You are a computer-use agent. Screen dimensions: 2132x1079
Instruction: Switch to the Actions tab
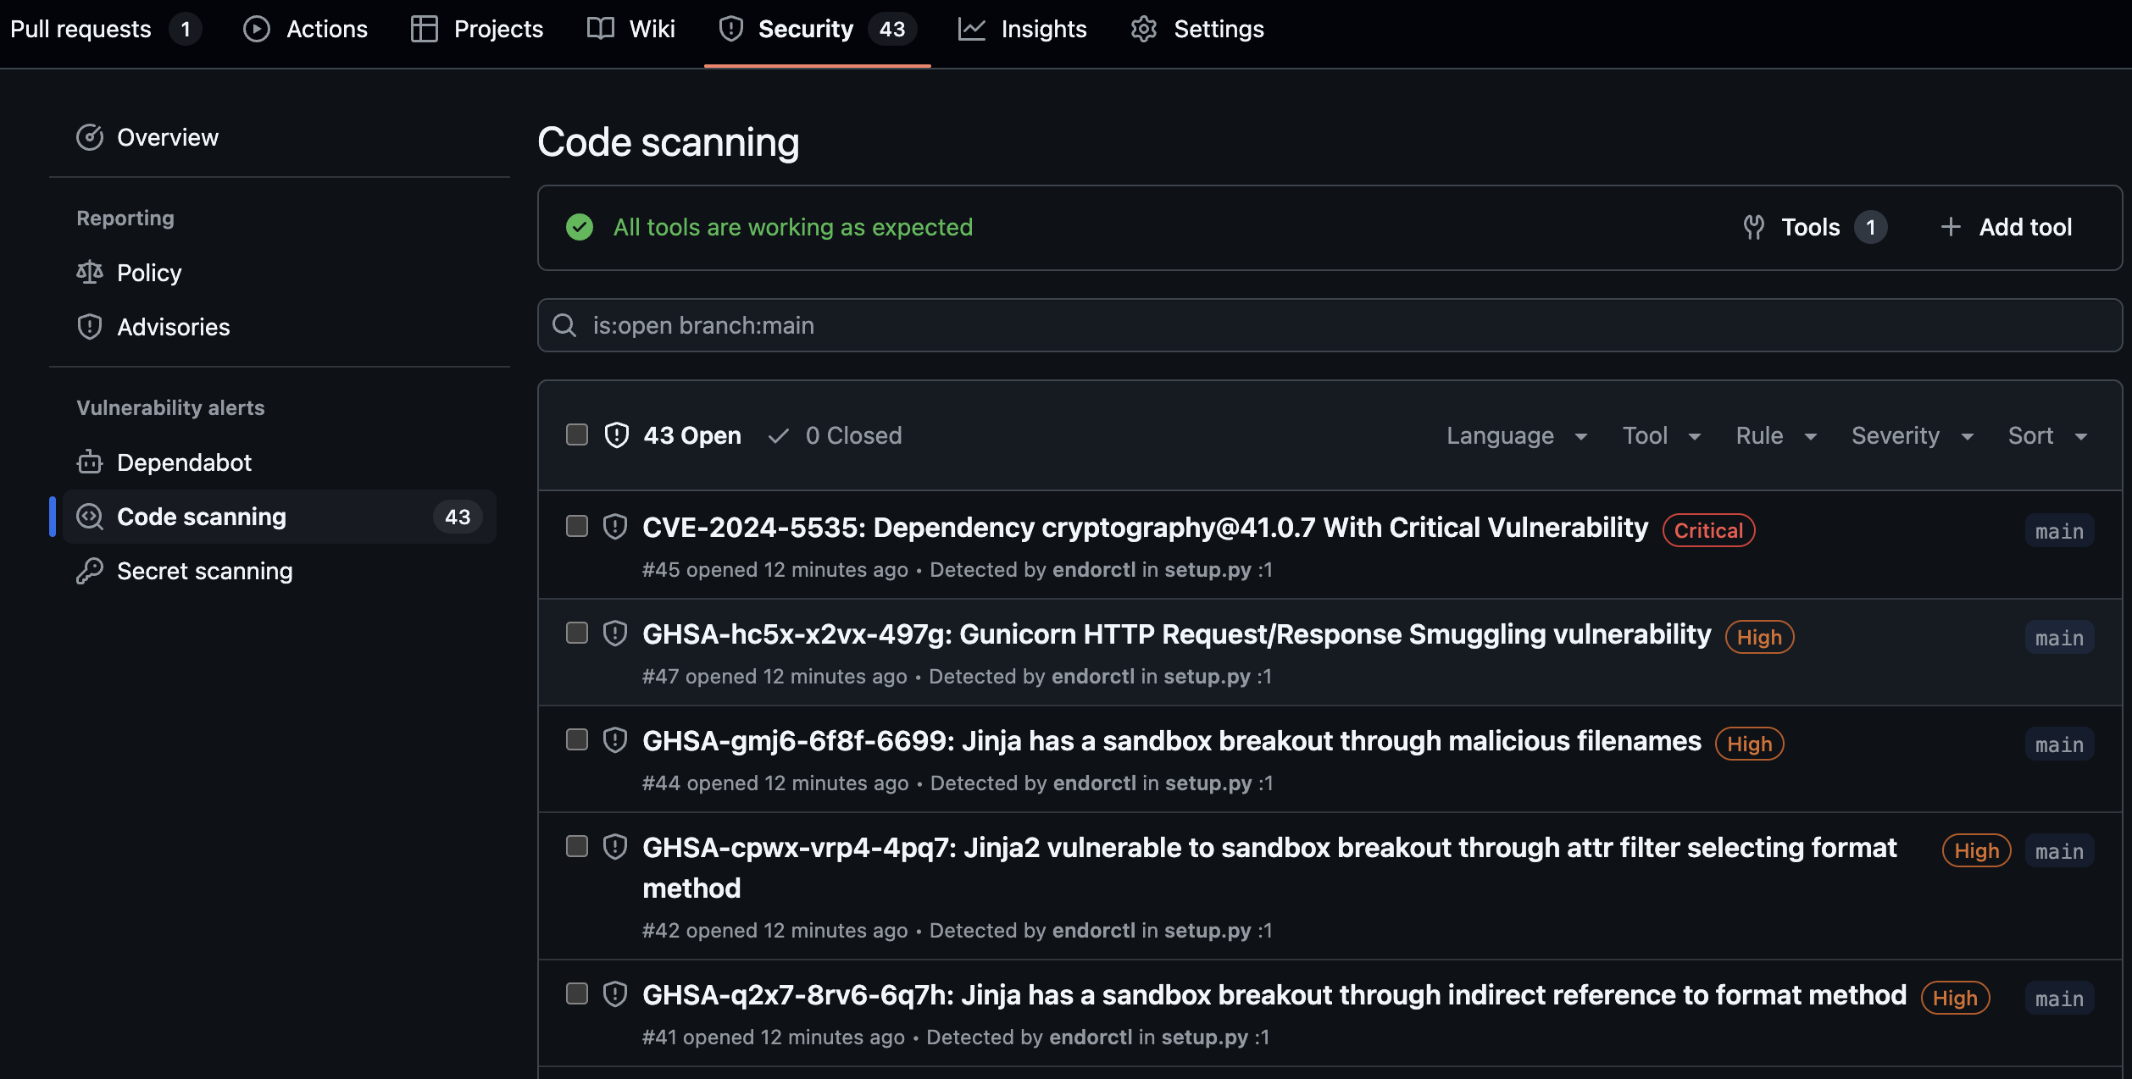click(305, 29)
